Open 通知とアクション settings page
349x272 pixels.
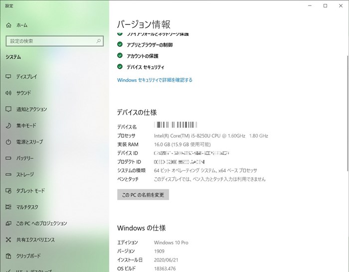click(31, 109)
